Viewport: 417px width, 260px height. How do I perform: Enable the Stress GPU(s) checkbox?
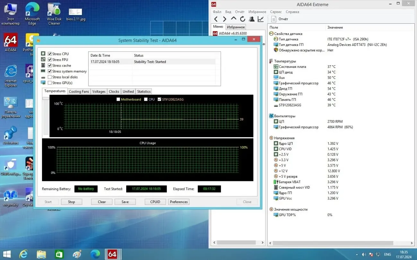pyautogui.click(x=50, y=83)
